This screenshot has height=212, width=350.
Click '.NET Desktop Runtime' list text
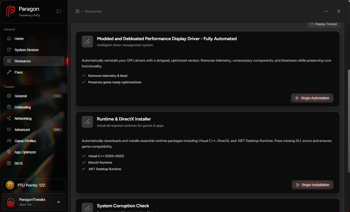pyautogui.click(x=104, y=169)
